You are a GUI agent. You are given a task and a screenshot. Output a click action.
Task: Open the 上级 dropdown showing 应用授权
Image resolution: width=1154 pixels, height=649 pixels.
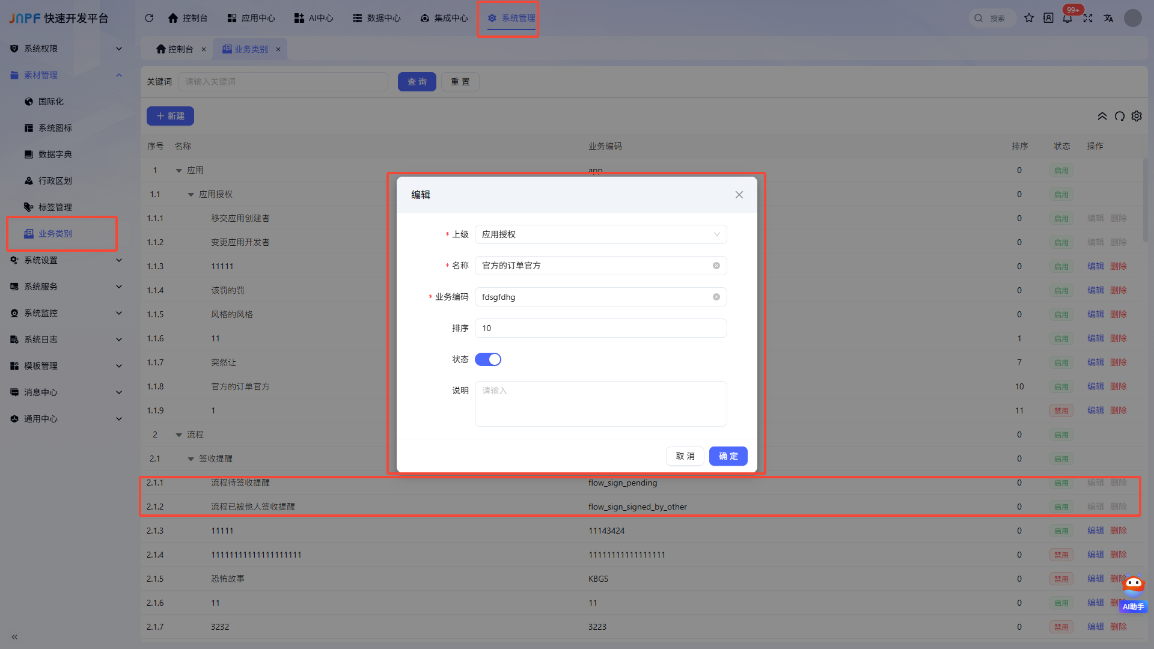tap(601, 234)
